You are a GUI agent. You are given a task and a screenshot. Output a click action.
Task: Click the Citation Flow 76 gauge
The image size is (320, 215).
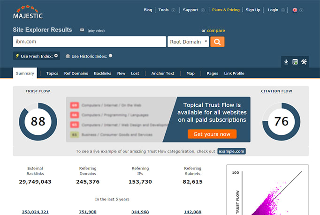(x=281, y=121)
